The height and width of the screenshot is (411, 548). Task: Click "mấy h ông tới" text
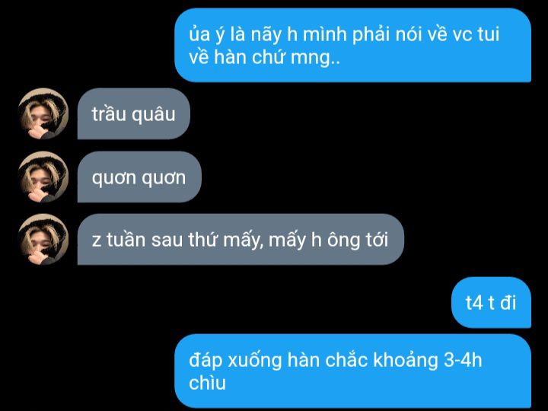(329, 241)
